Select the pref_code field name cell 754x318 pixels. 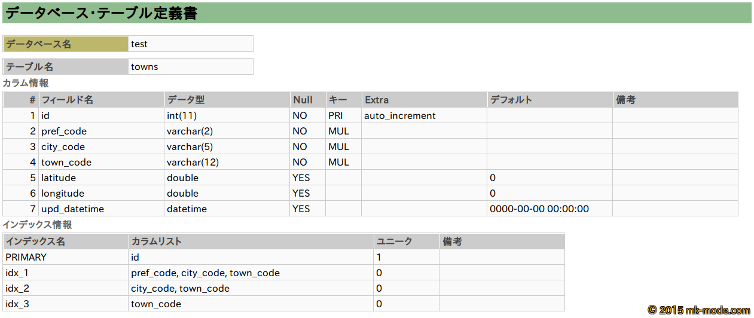tap(64, 132)
